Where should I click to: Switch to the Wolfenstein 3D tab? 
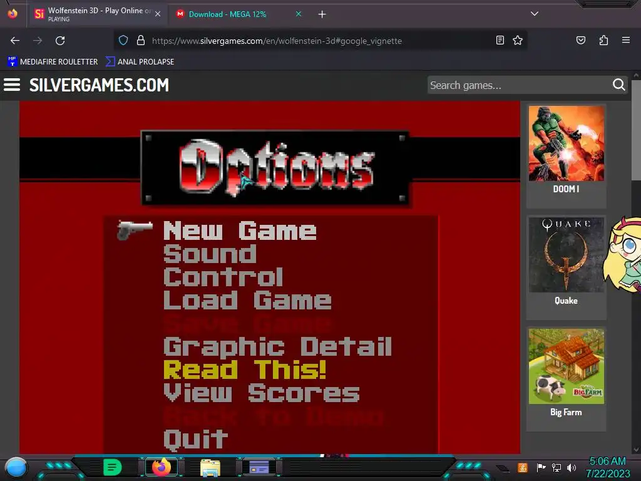pos(97,14)
